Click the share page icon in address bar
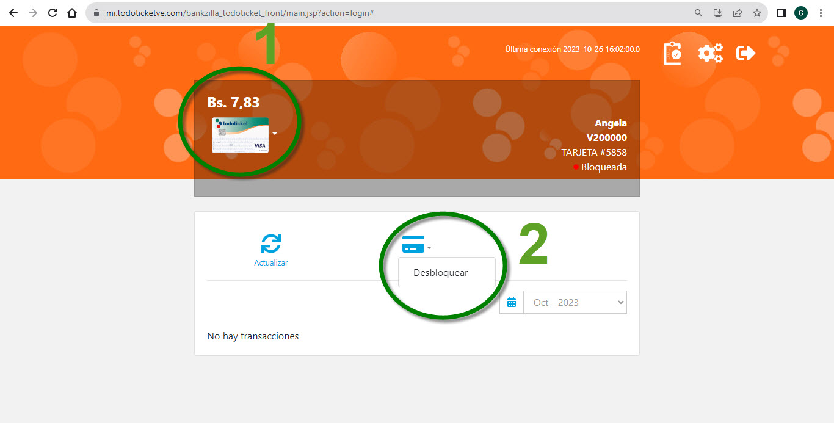 click(x=738, y=13)
